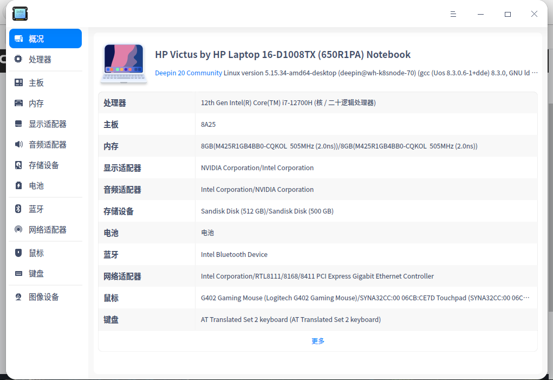Select the 电池 value cell in table
Screen dimensions: 553x380
[207, 233]
